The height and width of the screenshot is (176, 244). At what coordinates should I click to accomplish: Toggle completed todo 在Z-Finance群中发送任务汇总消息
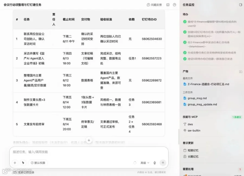point(185,42)
